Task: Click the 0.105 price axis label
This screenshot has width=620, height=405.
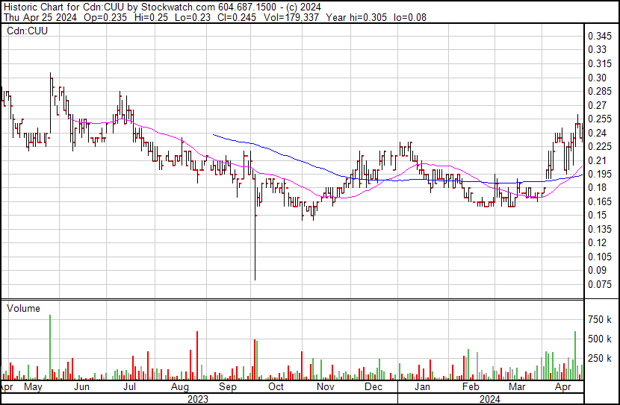Action: [x=600, y=257]
